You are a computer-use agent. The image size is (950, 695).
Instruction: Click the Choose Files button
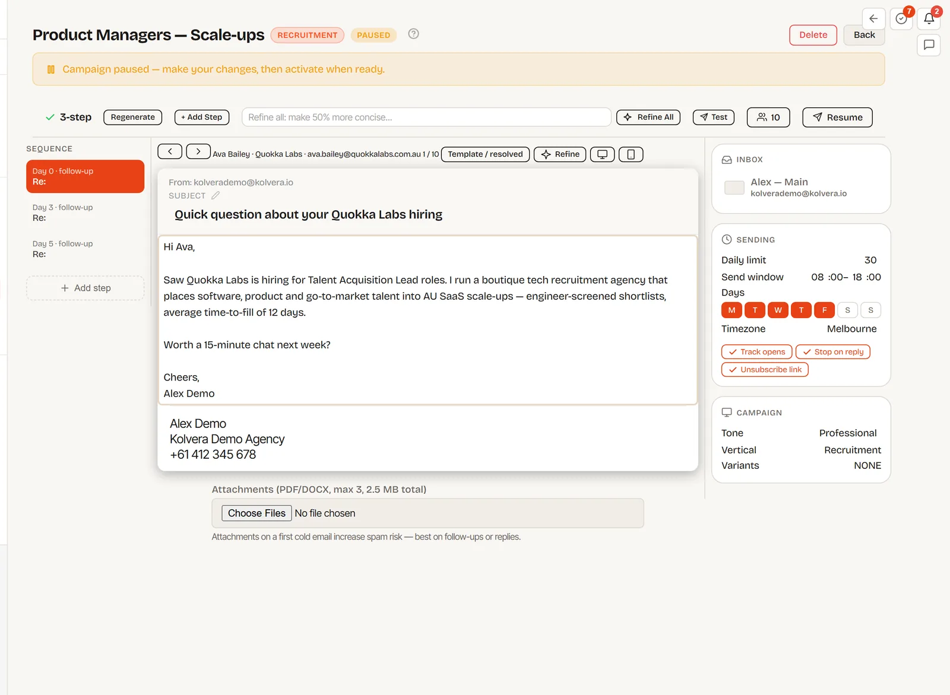[x=256, y=513]
